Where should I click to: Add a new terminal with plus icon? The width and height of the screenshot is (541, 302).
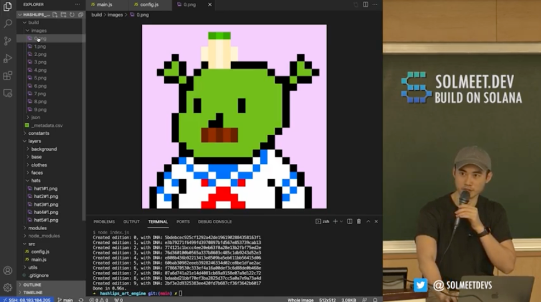click(x=335, y=222)
